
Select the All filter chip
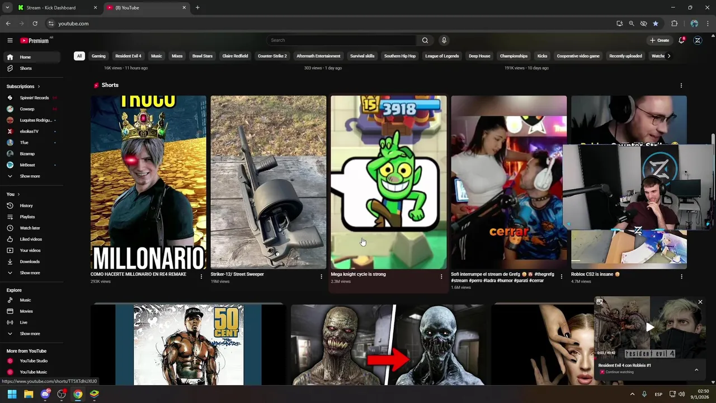point(79,56)
